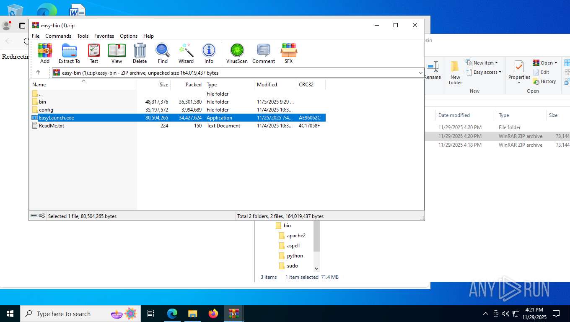Screen dimensions: 570x322
Task: Click the size value 48,317,376
Action: tap(157, 101)
